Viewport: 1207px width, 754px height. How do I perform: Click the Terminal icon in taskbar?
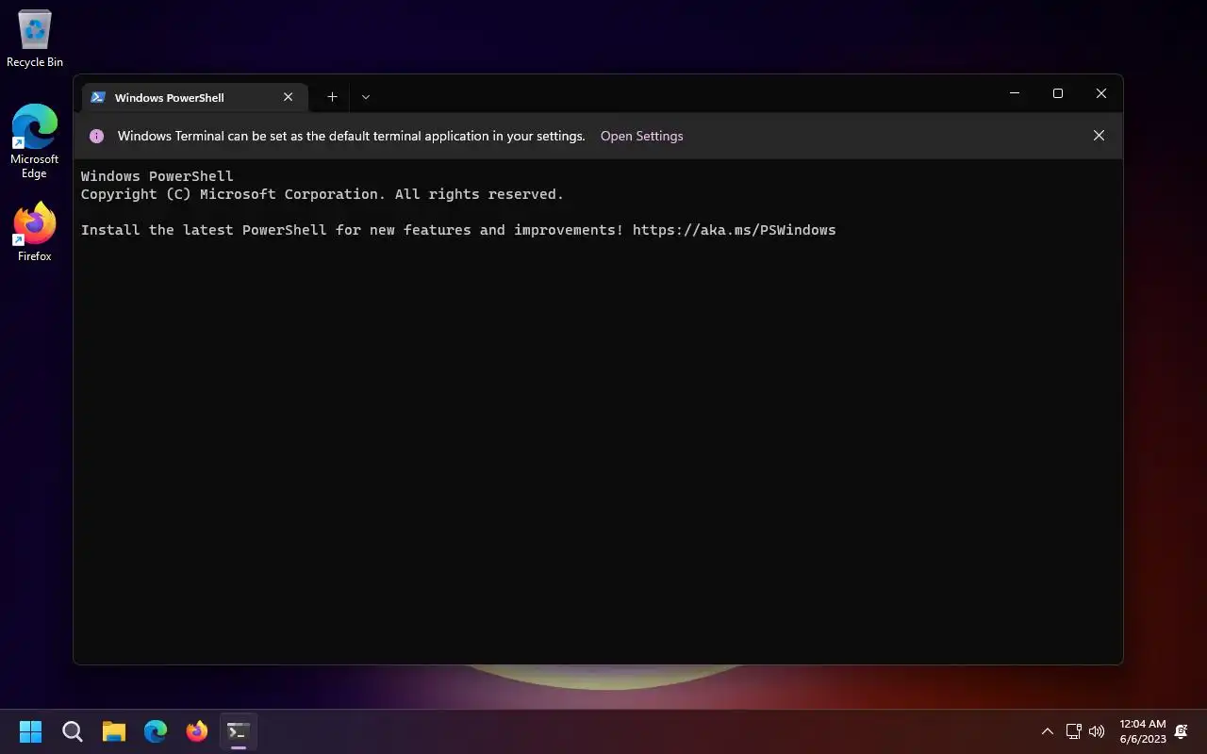[x=239, y=731]
